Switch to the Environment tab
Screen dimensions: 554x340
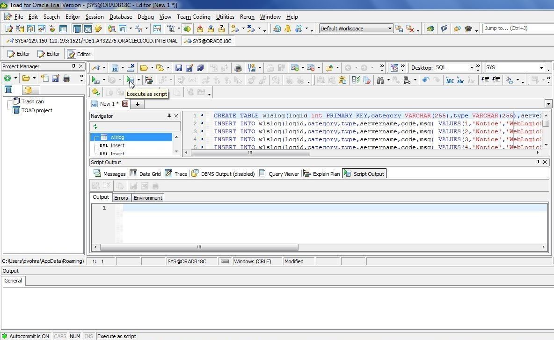148,198
